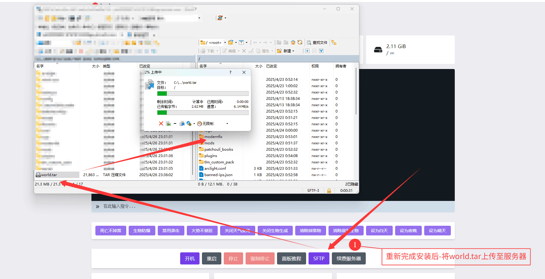Image resolution: width=545 pixels, height=279 pixels.
Task: Click the 重启 restart button
Action: pos(212,258)
